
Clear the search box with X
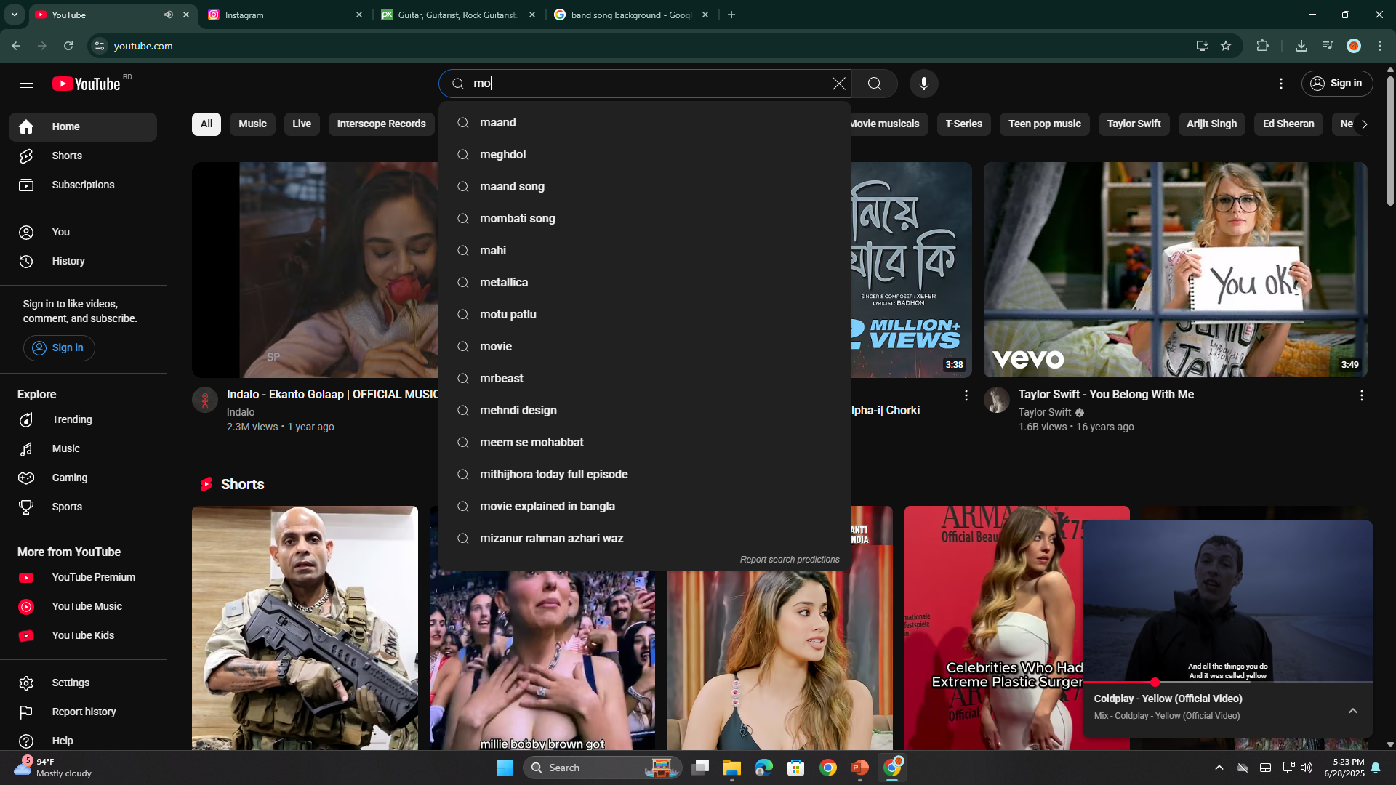coord(838,84)
